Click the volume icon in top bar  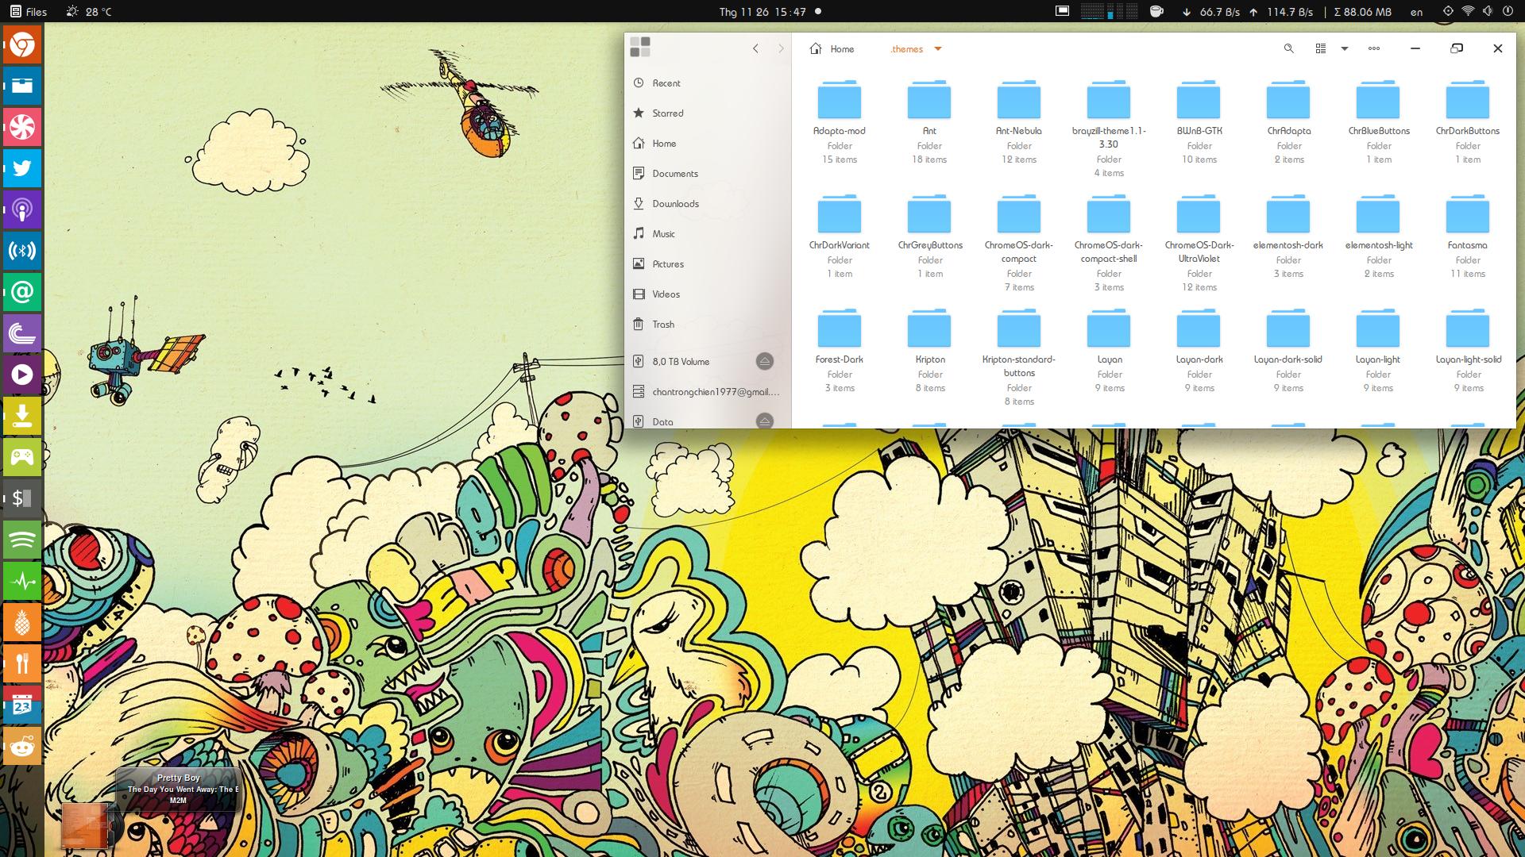tap(1488, 11)
